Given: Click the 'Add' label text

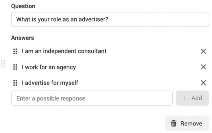Looking at the screenshot, I should [197, 98].
